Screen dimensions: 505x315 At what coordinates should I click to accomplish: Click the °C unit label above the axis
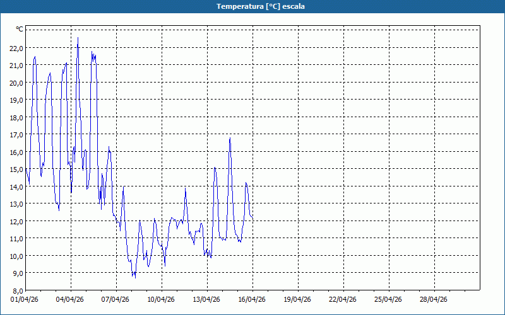point(20,30)
